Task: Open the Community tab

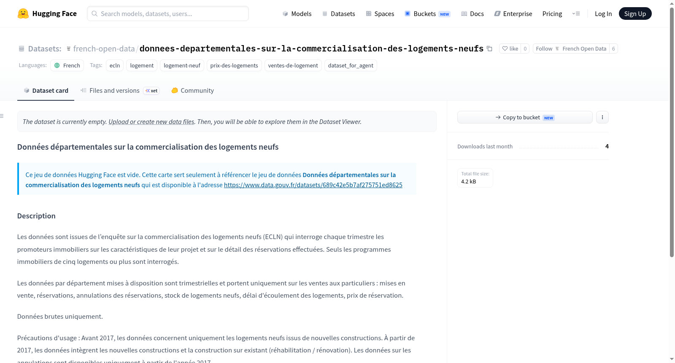Action: click(x=192, y=91)
